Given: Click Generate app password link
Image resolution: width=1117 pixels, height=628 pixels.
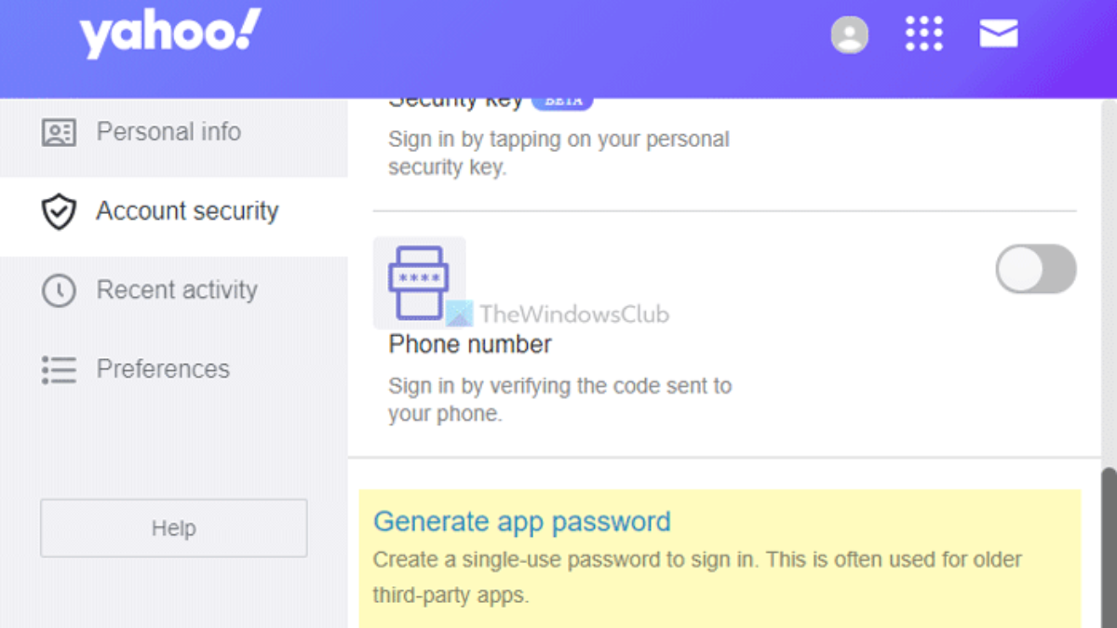Looking at the screenshot, I should pos(521,521).
